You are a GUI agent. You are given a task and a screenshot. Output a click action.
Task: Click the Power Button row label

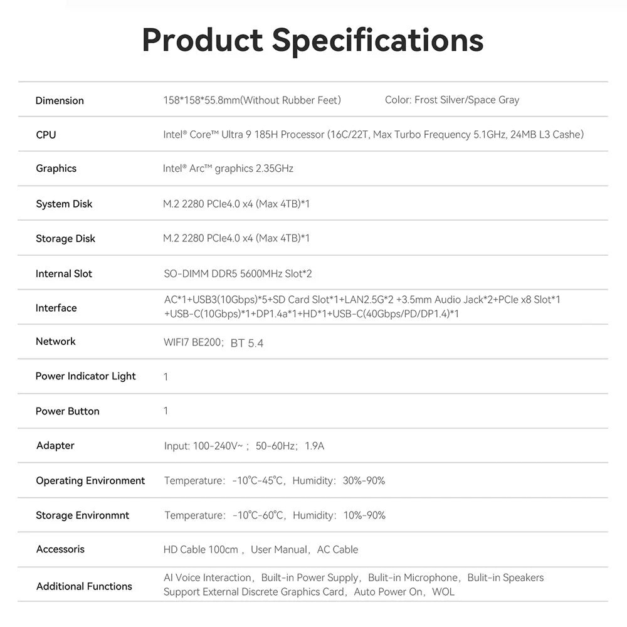pyautogui.click(x=67, y=411)
